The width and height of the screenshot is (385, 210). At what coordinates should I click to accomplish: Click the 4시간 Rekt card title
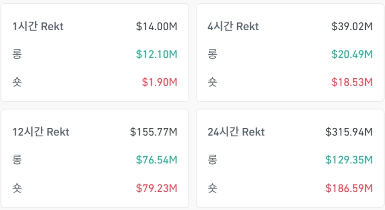(233, 26)
